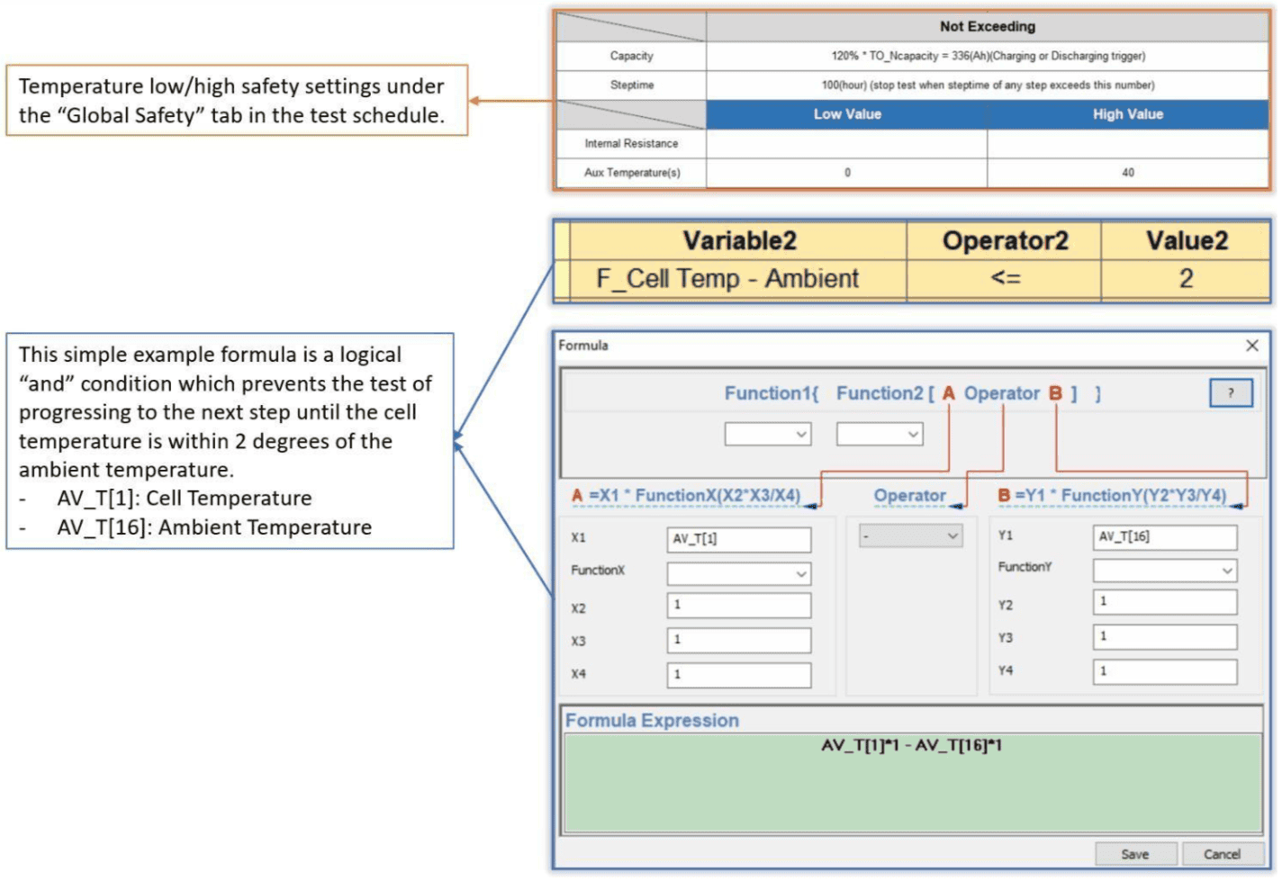This screenshot has width=1282, height=881.
Task: Click inside the Y4 value field
Action: (x=1165, y=670)
